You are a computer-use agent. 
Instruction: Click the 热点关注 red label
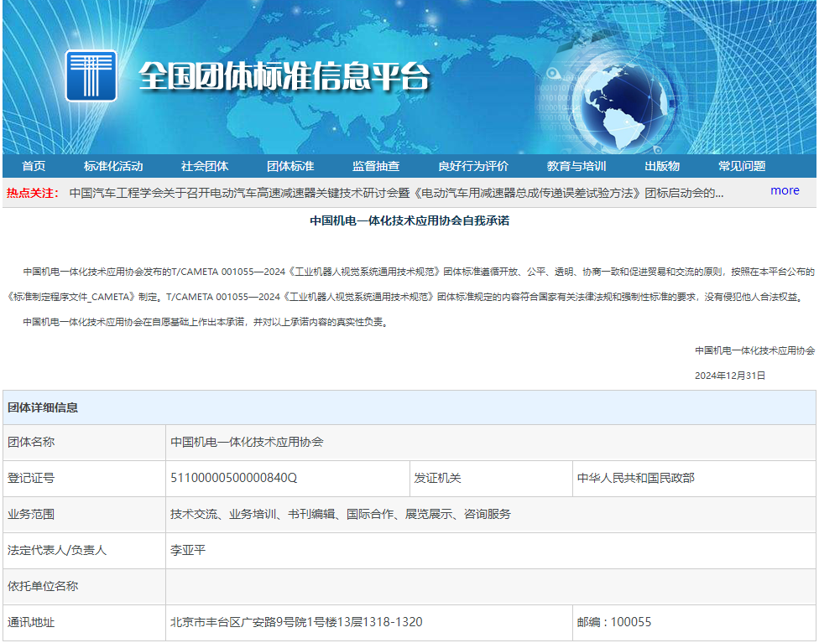pyautogui.click(x=33, y=193)
